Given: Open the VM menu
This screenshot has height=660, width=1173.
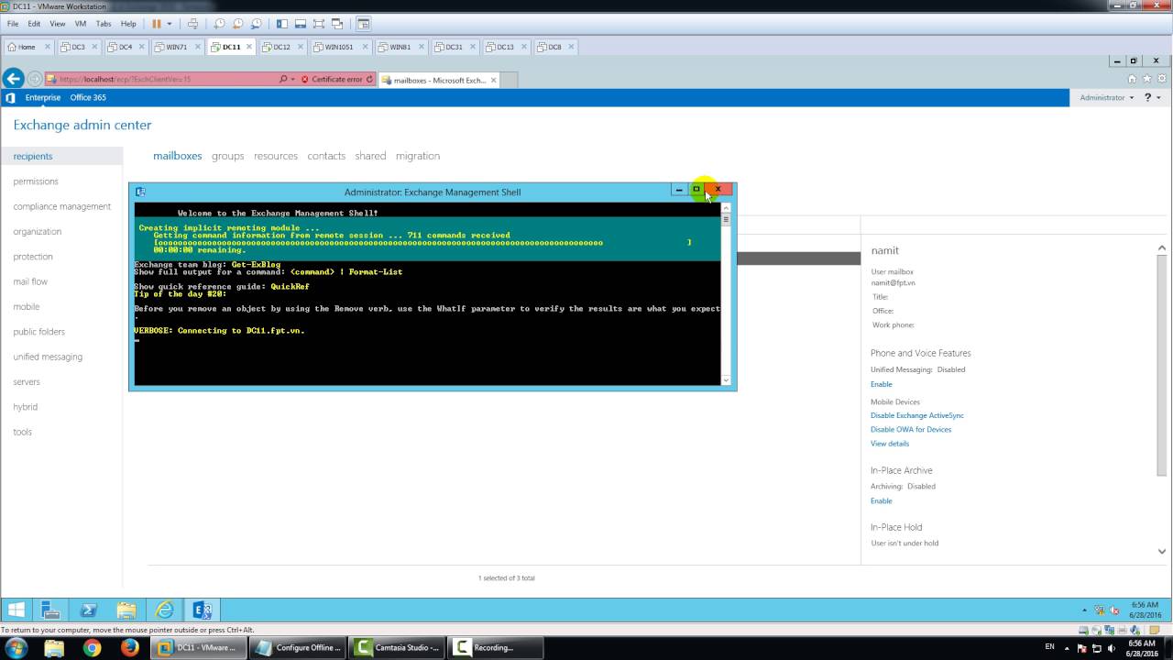Looking at the screenshot, I should click(x=80, y=24).
